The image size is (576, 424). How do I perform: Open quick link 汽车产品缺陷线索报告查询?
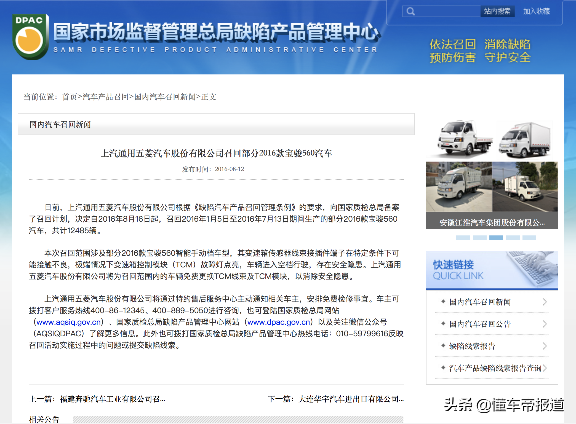pyautogui.click(x=495, y=368)
